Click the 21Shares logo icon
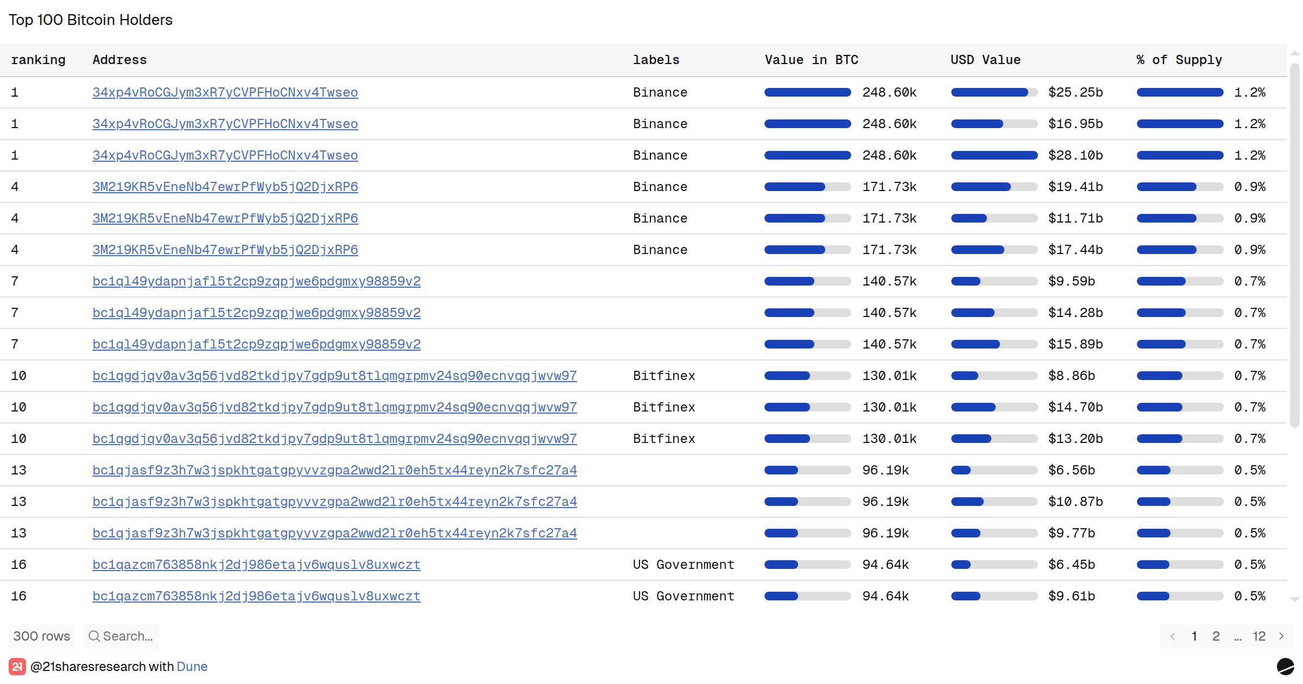Viewport: 1303px width, 684px height. [17, 667]
